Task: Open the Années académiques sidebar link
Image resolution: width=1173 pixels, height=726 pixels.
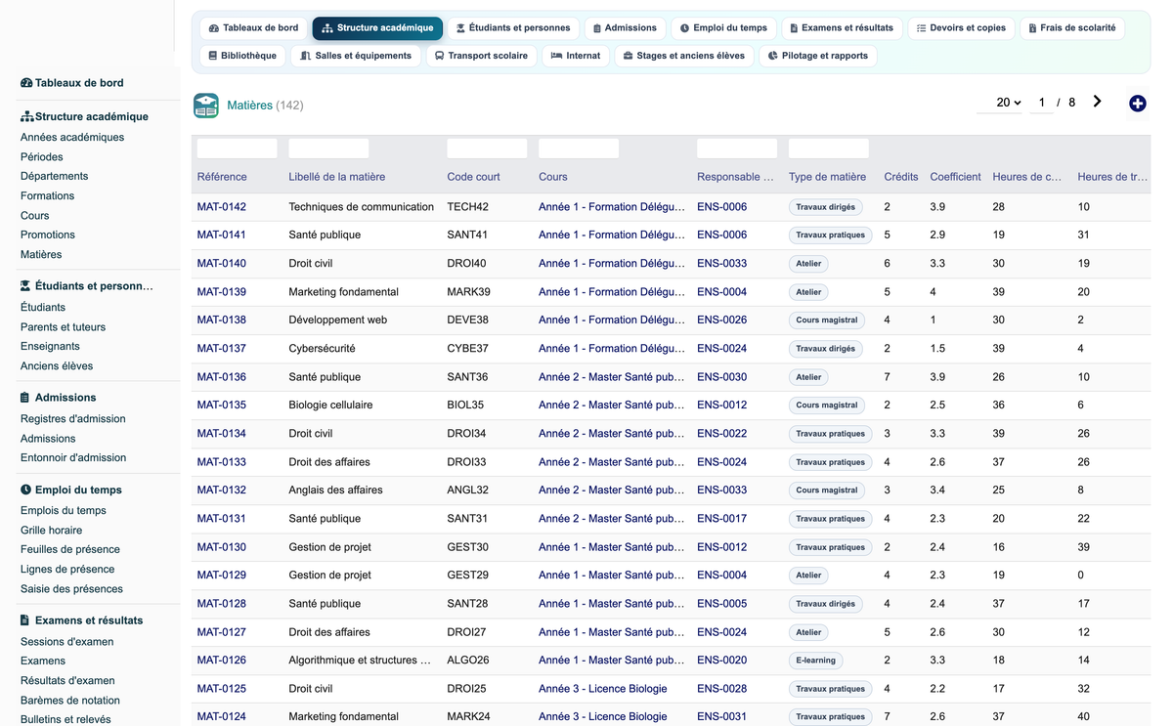Action: pos(72,138)
